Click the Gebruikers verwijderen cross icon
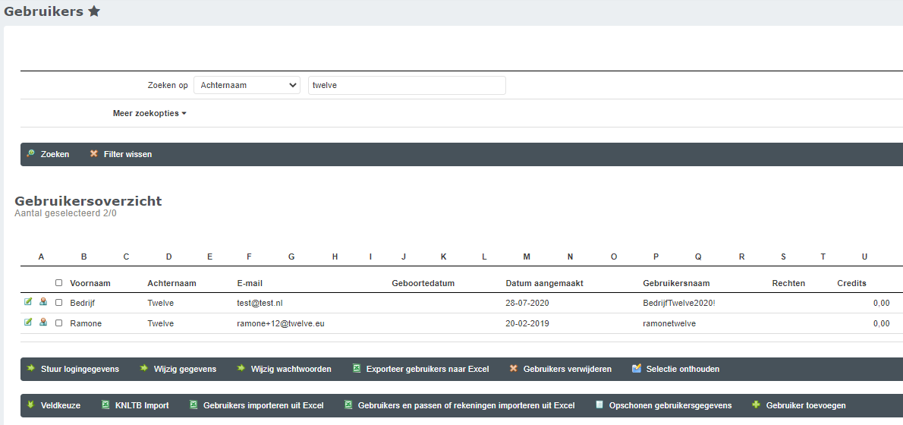903x425 pixels. click(514, 369)
